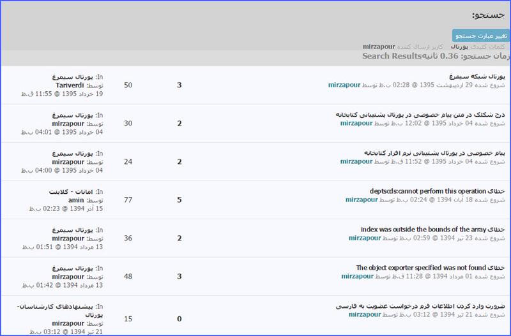Click last poster mirzapour dated 13 مرداد 01:51
511x336 pixels.
coord(68,238)
